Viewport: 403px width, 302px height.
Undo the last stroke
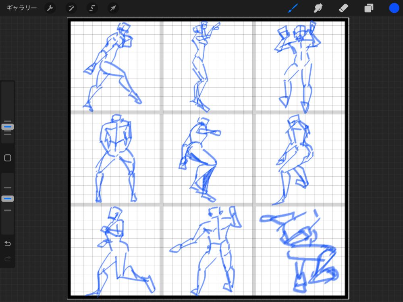(x=8, y=243)
